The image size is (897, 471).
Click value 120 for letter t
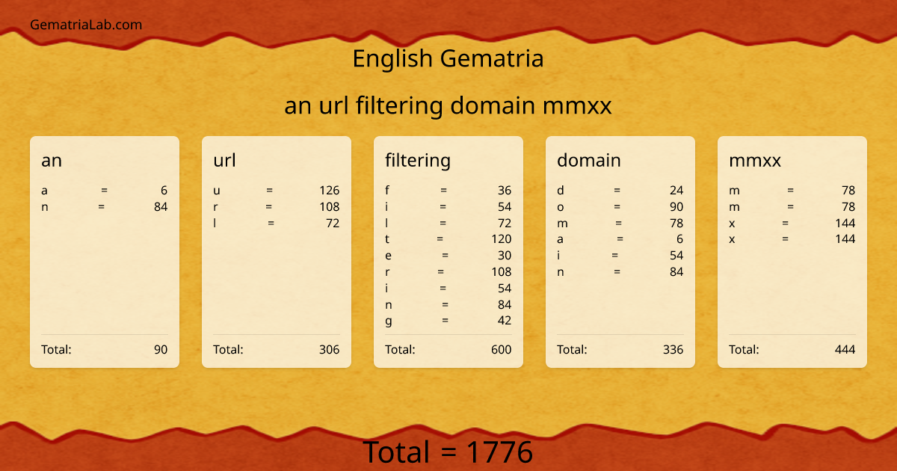click(501, 239)
